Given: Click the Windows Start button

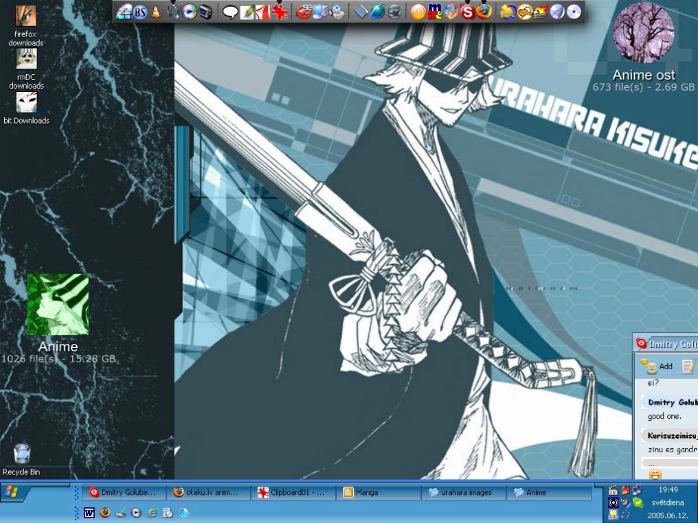Looking at the screenshot, I should coord(13,492).
